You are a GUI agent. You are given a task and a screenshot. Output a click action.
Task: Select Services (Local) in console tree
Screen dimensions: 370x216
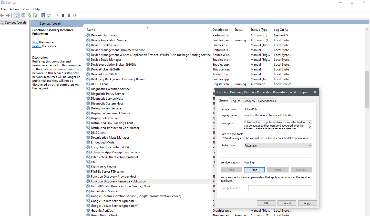pos(15,23)
